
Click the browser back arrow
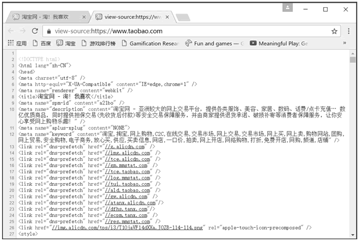tap(11, 31)
